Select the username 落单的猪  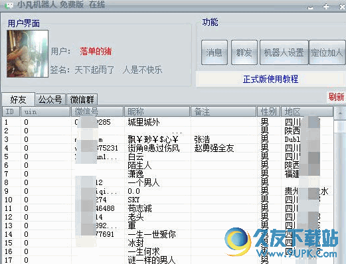point(96,51)
